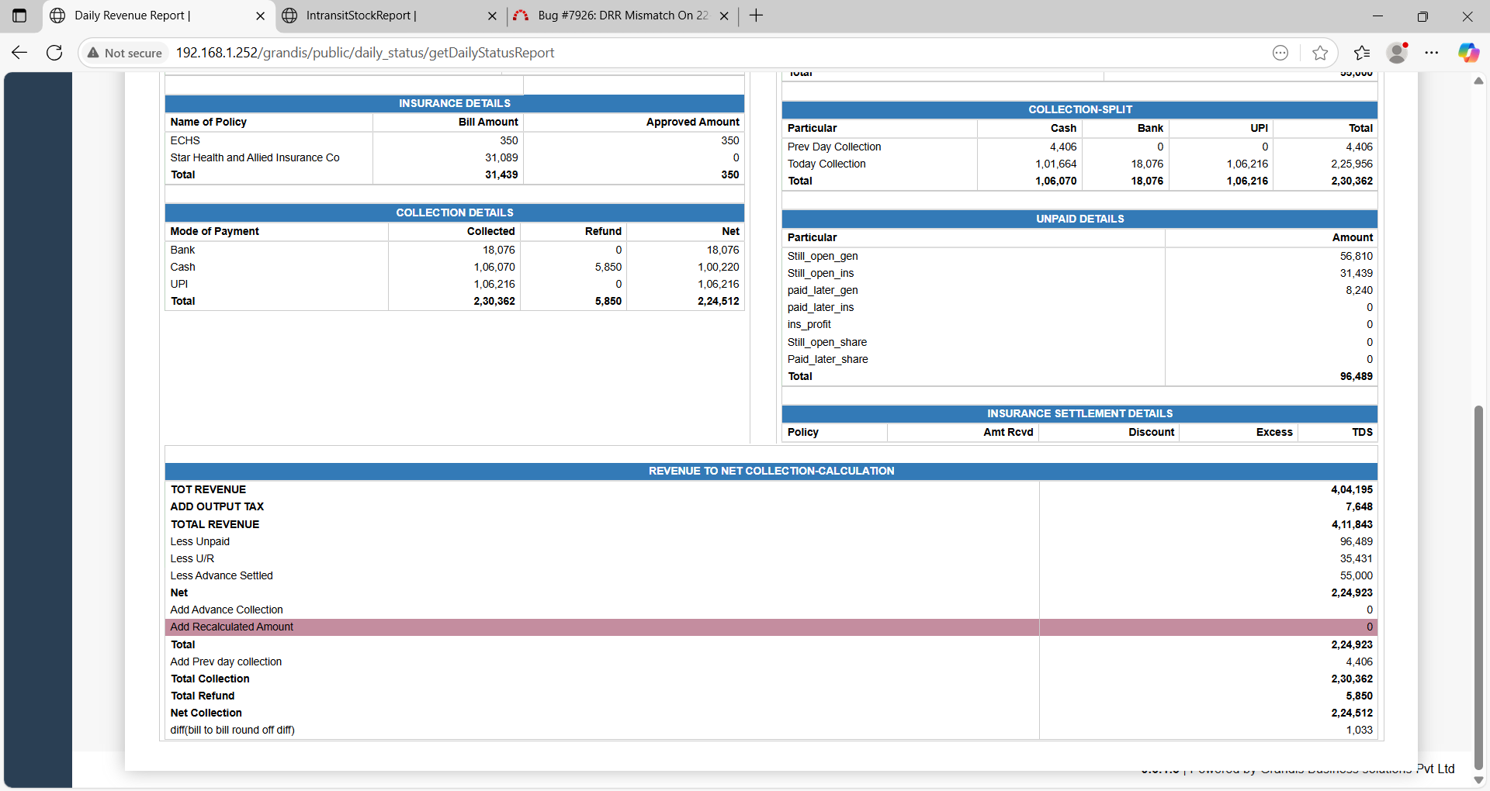Image resolution: width=1490 pixels, height=791 pixels.
Task: Open the browser profile avatar
Action: click(x=1397, y=53)
